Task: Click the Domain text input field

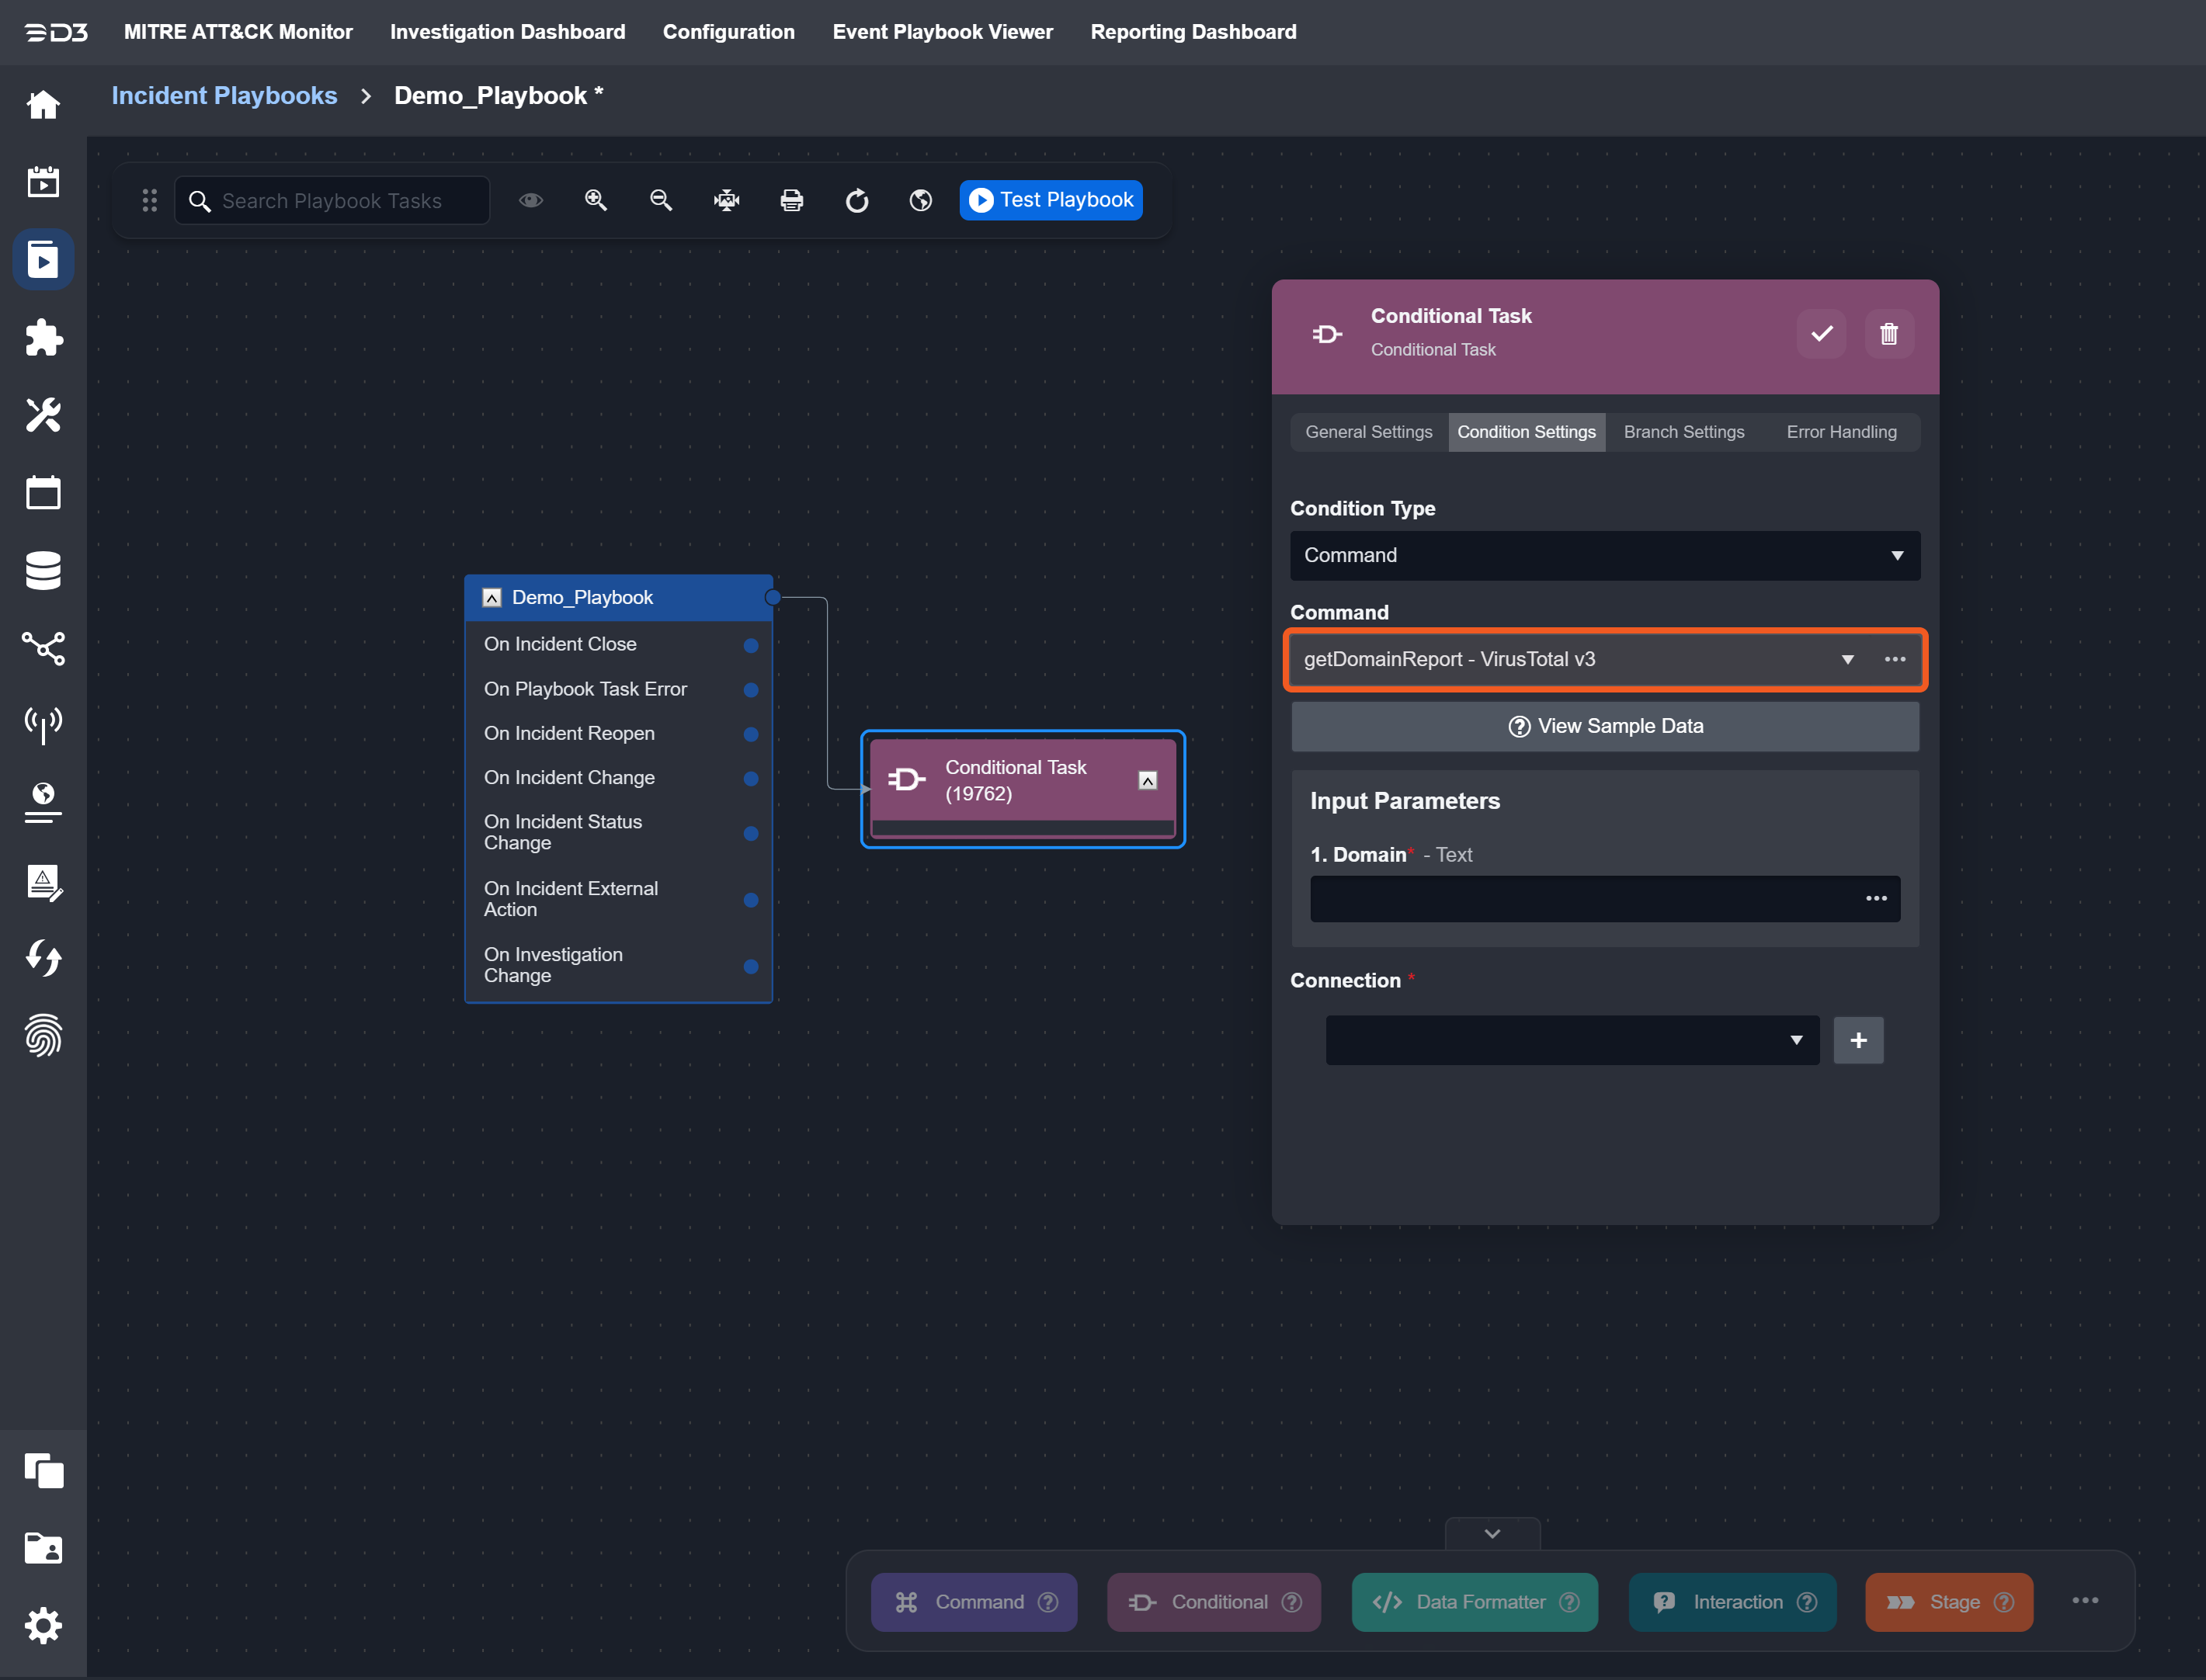Action: click(x=1580, y=898)
